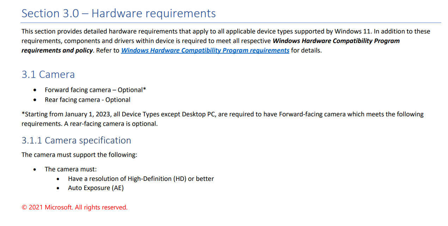Viewport: 448px width, 226px height.
Task: Click the Section 3.0 Hardware requirements heading
Action: [x=119, y=13]
